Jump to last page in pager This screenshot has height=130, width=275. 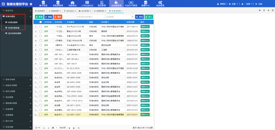(x=74, y=128)
